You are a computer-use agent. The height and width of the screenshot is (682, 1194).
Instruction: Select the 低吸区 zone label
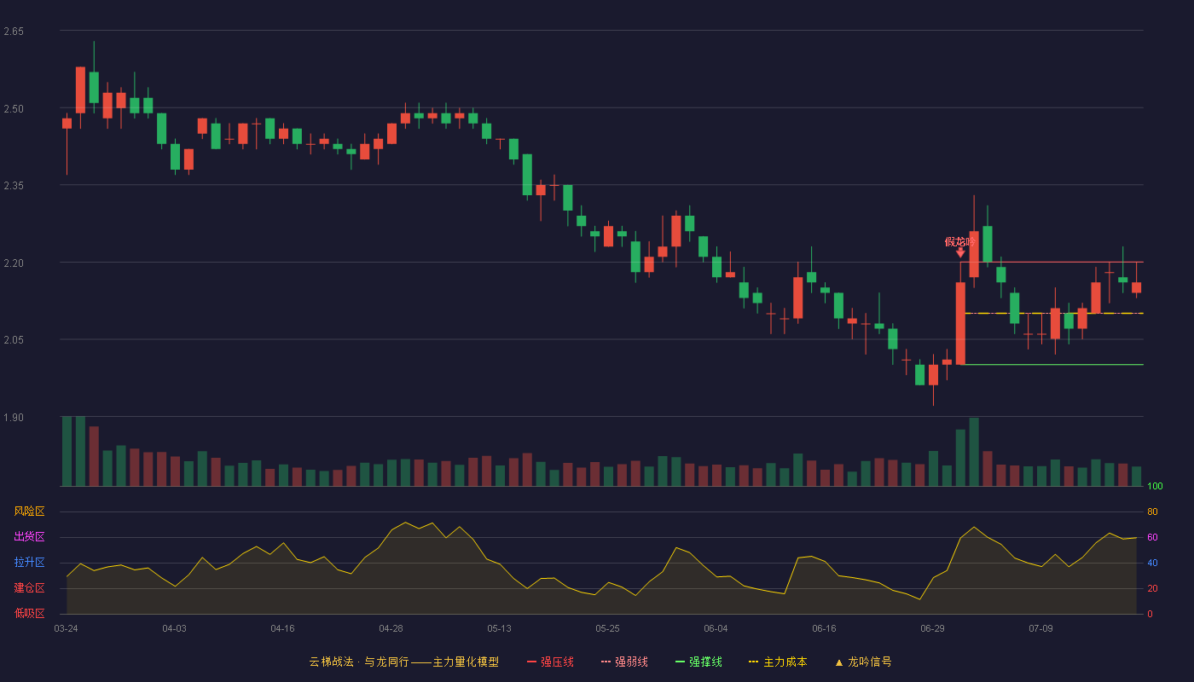click(29, 613)
